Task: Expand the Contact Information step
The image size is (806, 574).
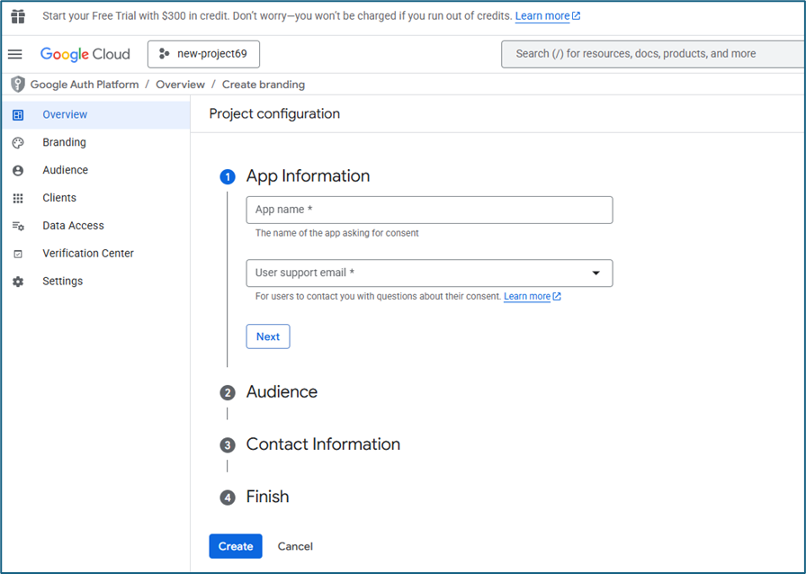Action: coord(323,444)
